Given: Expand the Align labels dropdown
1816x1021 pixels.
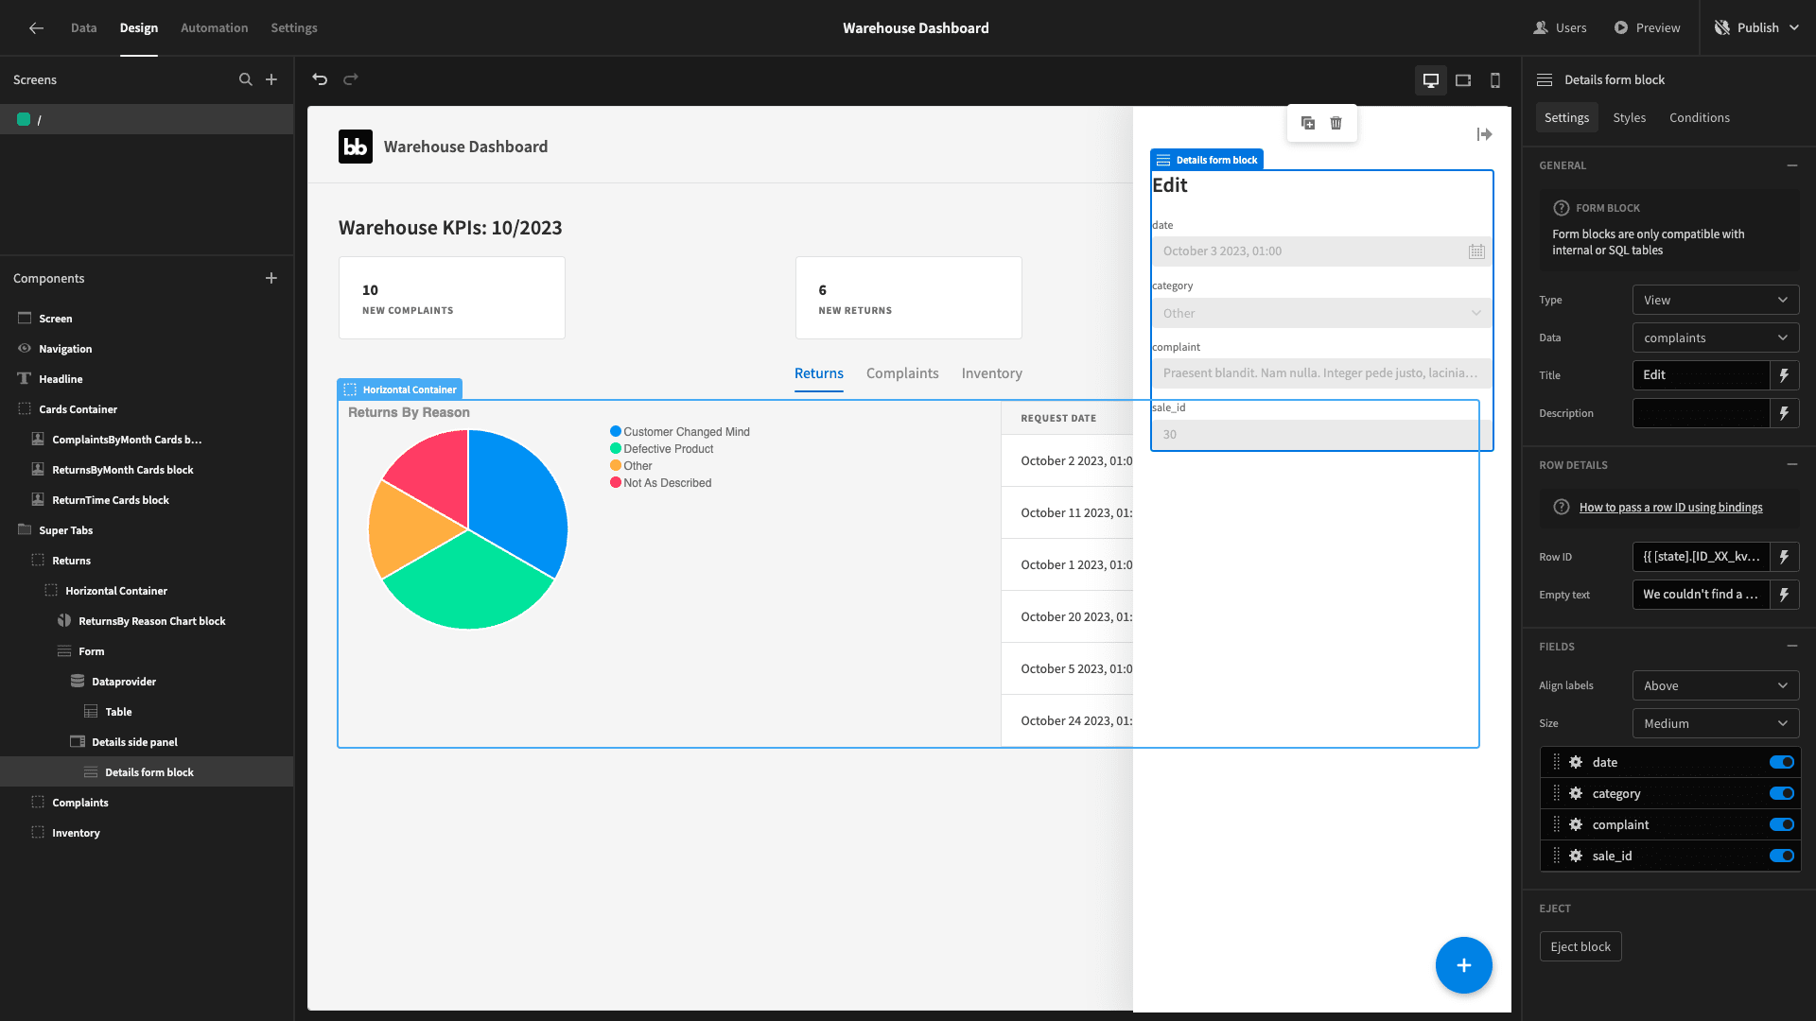Looking at the screenshot, I should click(x=1716, y=685).
